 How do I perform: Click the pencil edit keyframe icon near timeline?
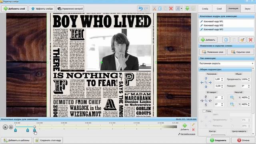point(193,125)
